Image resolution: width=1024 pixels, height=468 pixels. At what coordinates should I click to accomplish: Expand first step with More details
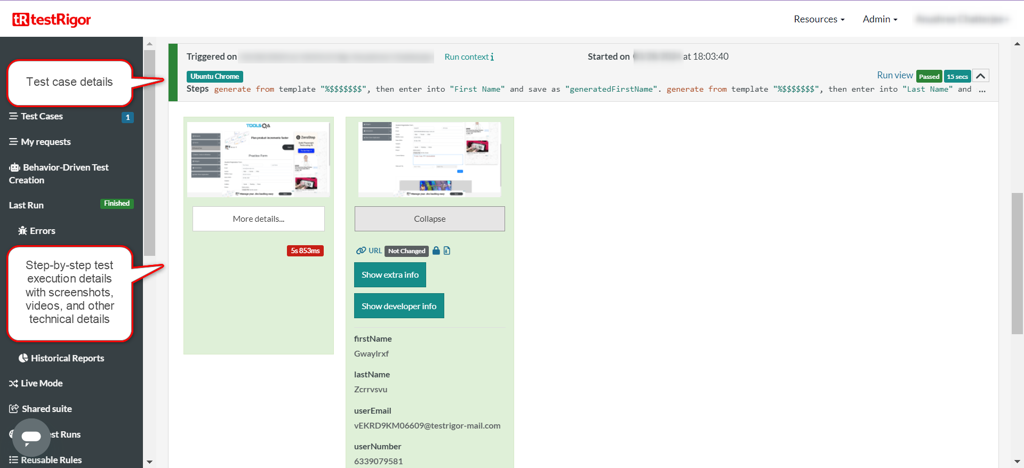click(258, 219)
